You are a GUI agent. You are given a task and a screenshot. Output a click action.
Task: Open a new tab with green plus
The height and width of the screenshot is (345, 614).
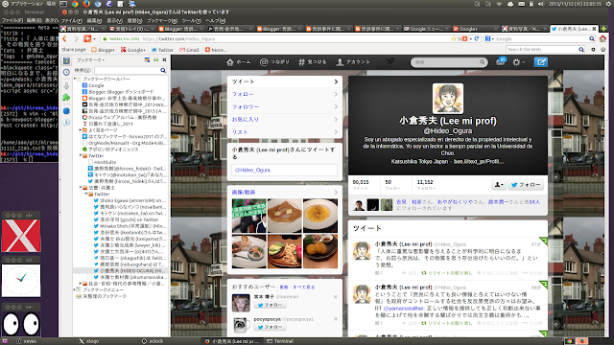pos(603,29)
